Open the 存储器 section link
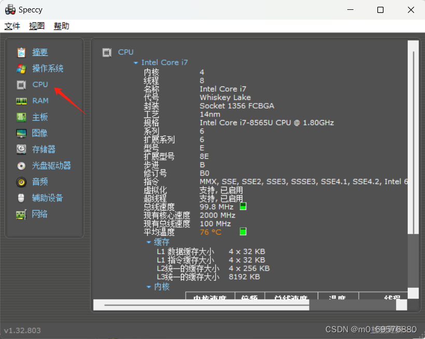This screenshot has height=339, width=425. pos(44,149)
